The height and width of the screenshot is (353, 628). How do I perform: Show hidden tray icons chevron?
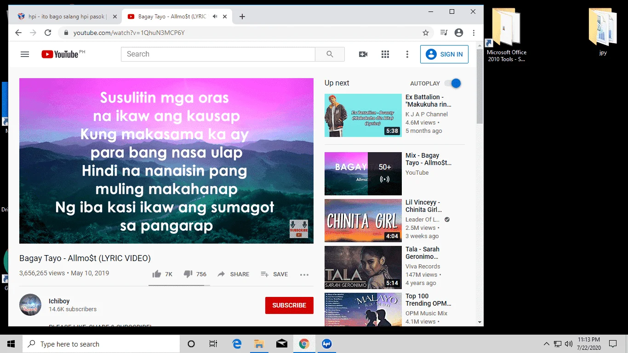[x=546, y=344]
